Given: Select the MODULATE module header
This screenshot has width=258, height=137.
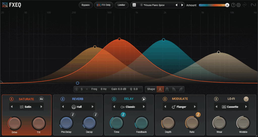Looking at the screenshot, I should click(x=180, y=99).
